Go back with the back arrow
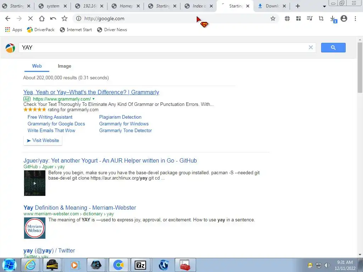This screenshot has width=363, height=272. tap(8, 18)
